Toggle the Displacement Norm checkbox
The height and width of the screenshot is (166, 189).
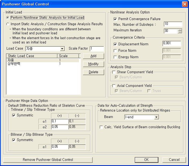pyautogui.click(x=115, y=44)
